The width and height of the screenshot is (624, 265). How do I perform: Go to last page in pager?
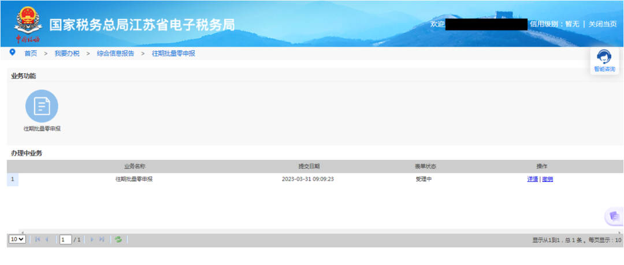point(102,240)
